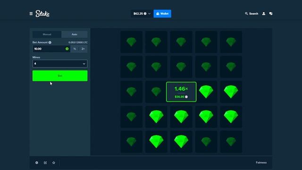The height and width of the screenshot is (170, 302).
Task: Click gem tile in row two, column four
Action: (206, 67)
